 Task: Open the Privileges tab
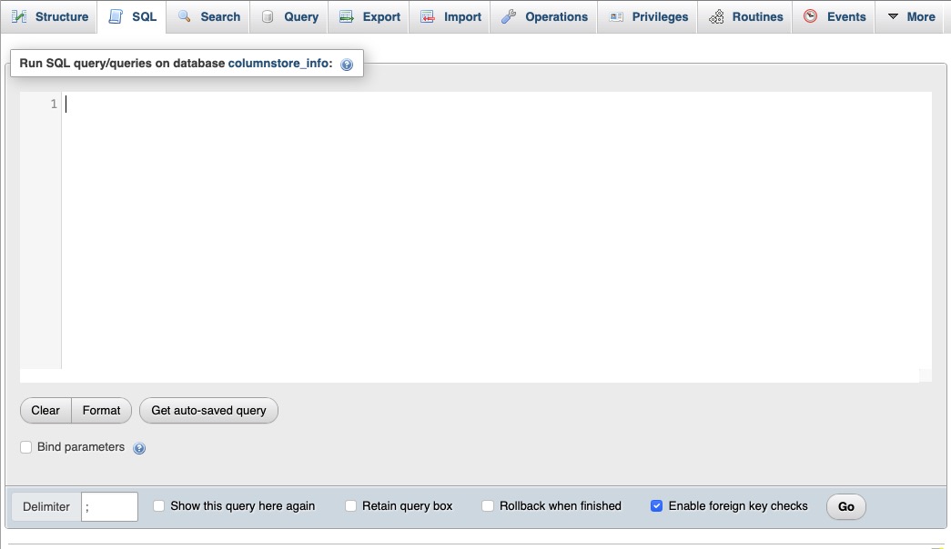pyautogui.click(x=647, y=16)
